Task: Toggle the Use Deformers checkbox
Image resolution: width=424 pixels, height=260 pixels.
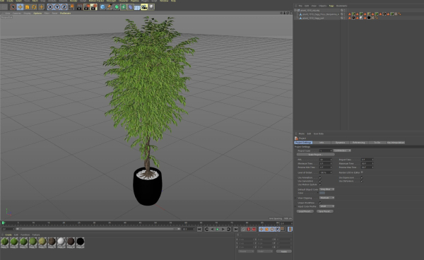Action: pyautogui.click(x=362, y=181)
